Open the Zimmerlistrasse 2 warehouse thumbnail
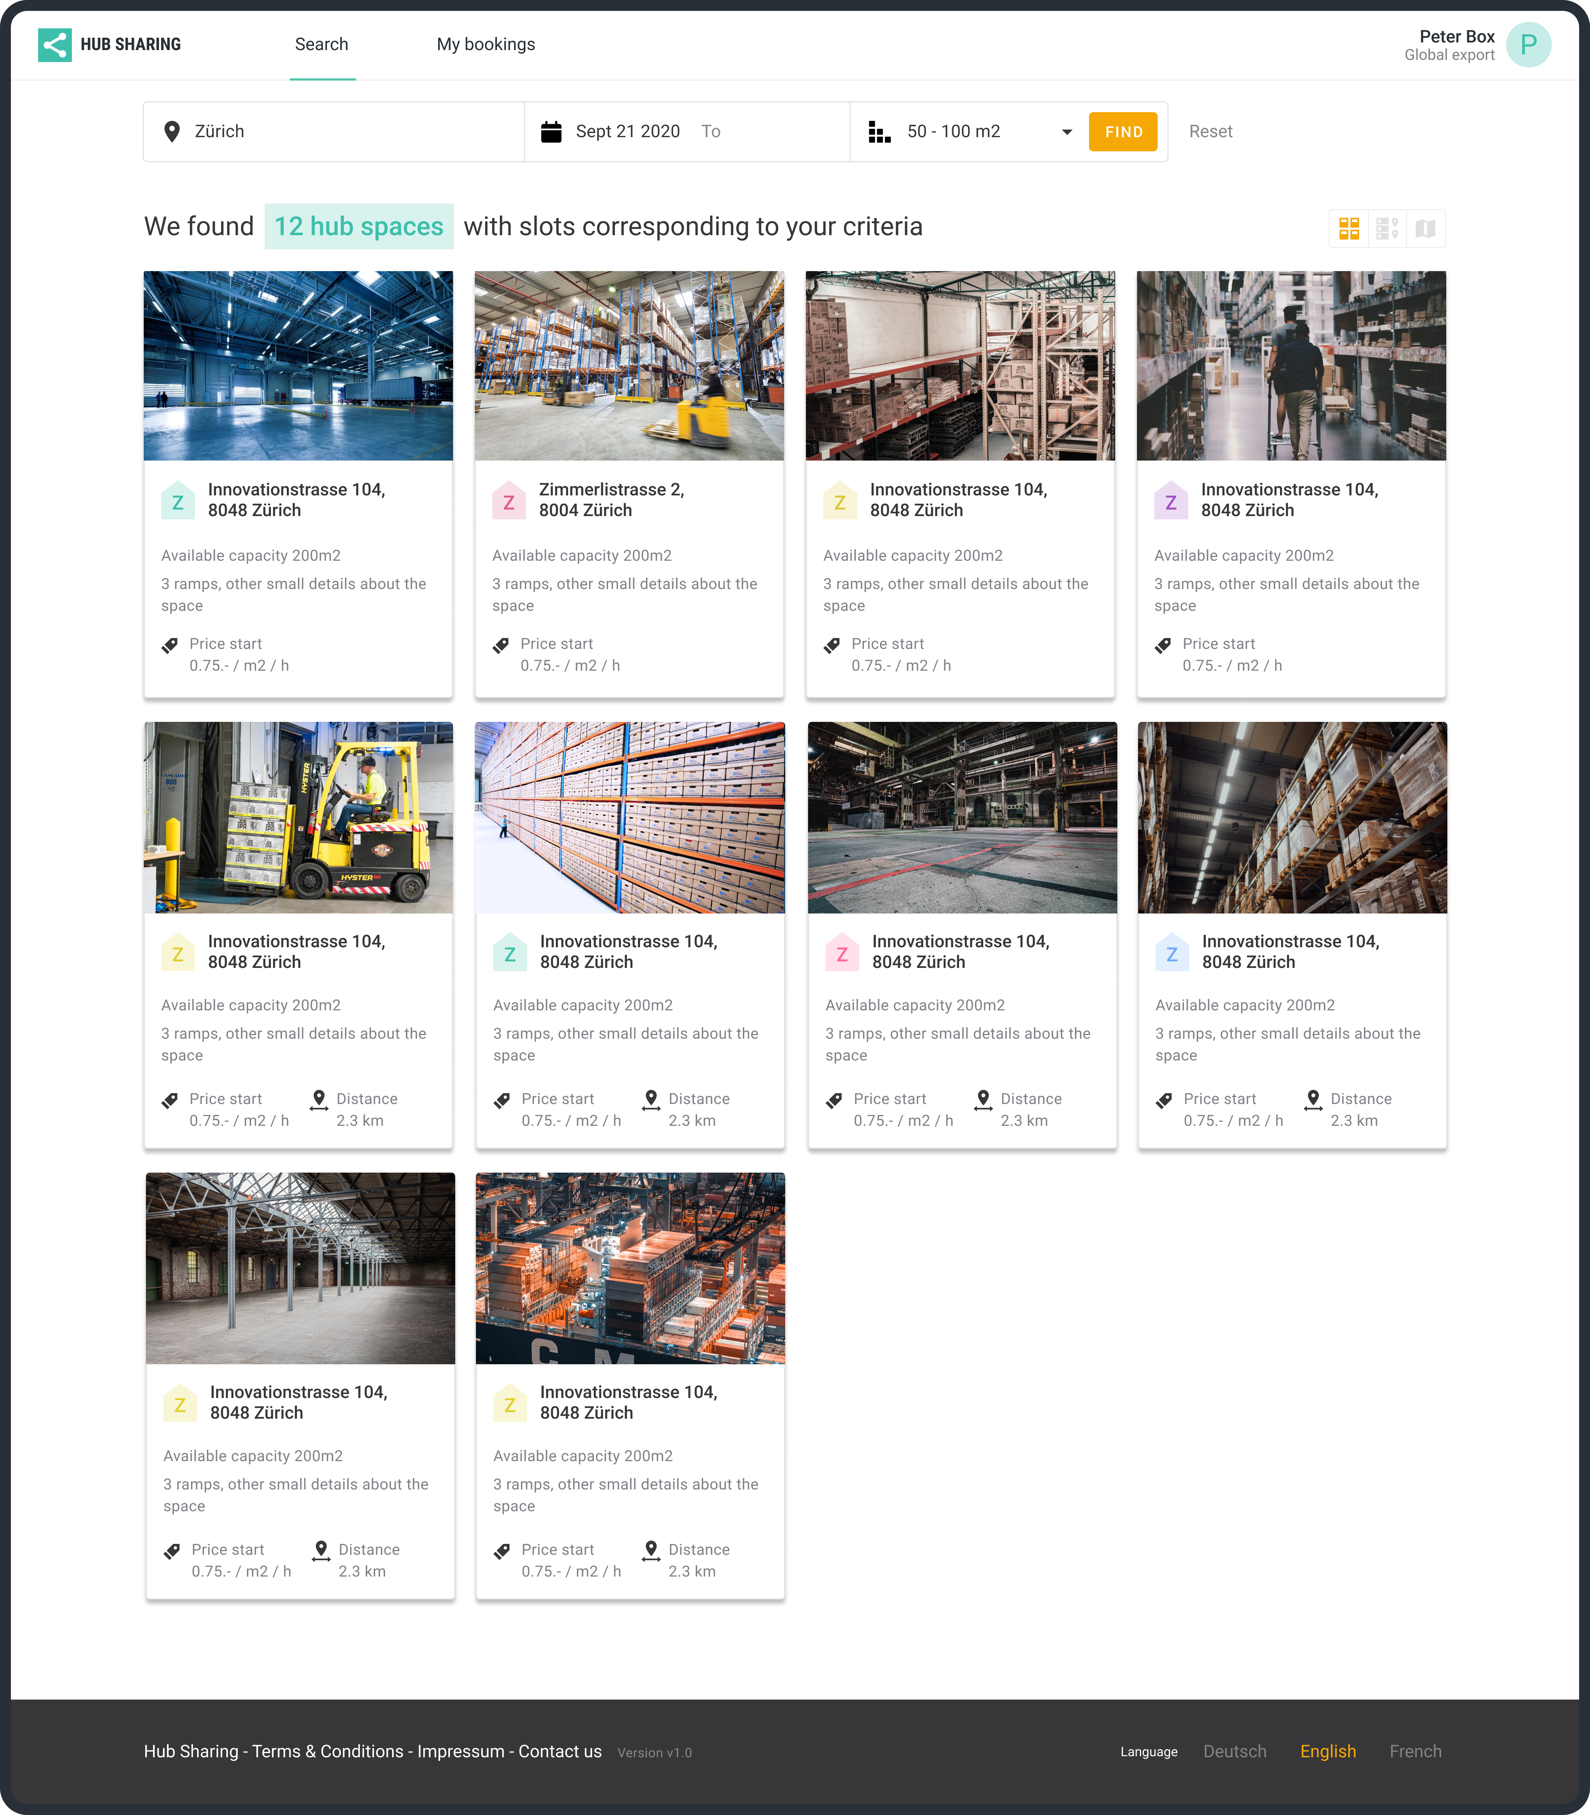 click(629, 365)
